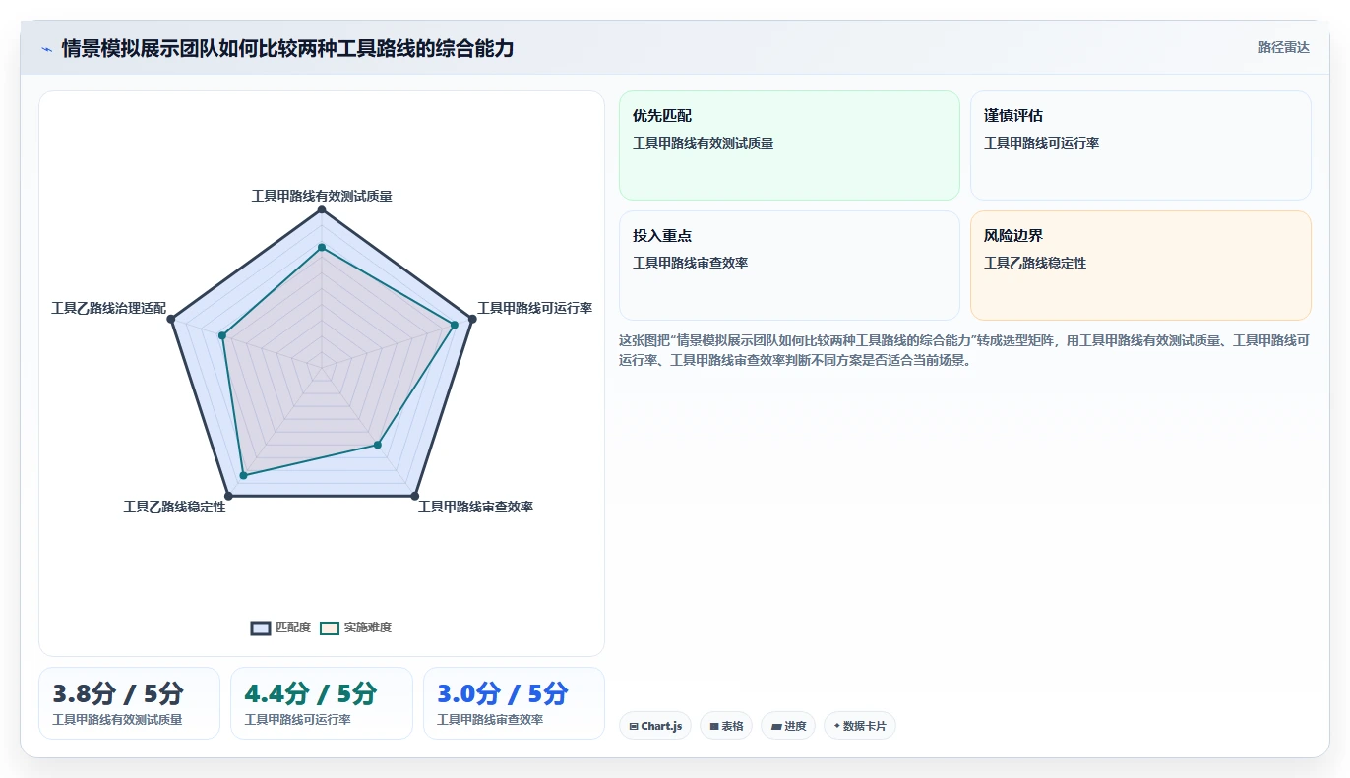Click the 工具甲路线可运行率 radar axis label
Screen dimensions: 1350x778
(x=534, y=308)
